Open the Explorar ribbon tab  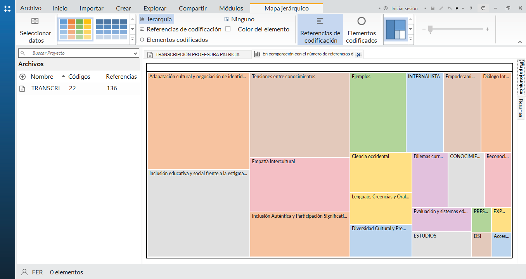155,8
